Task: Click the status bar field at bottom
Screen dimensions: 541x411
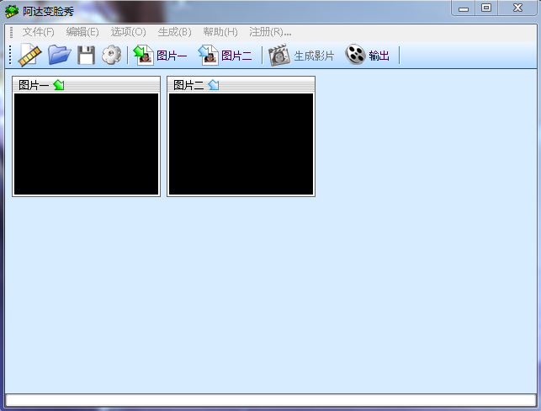Action: tap(271, 400)
